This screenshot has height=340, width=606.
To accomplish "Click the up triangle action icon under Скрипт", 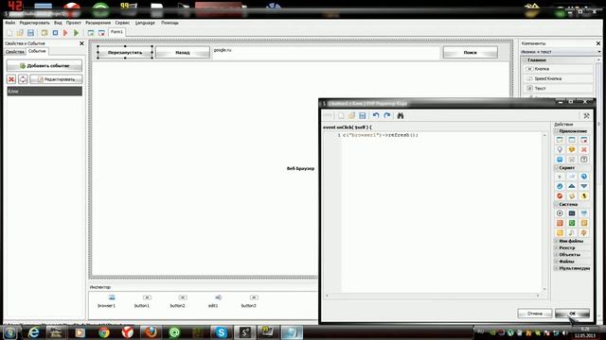I will click(x=572, y=186).
